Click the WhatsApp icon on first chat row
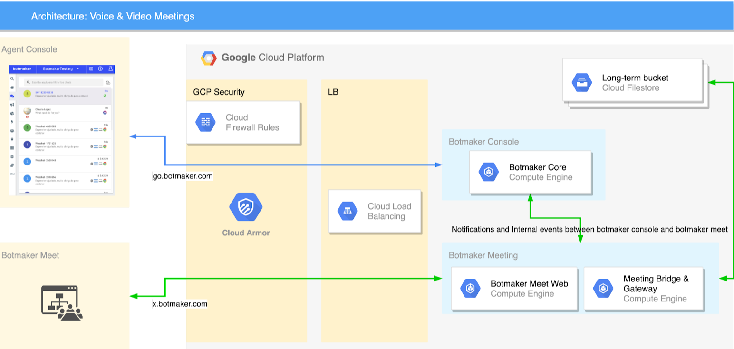734x349 pixels. 105,96
